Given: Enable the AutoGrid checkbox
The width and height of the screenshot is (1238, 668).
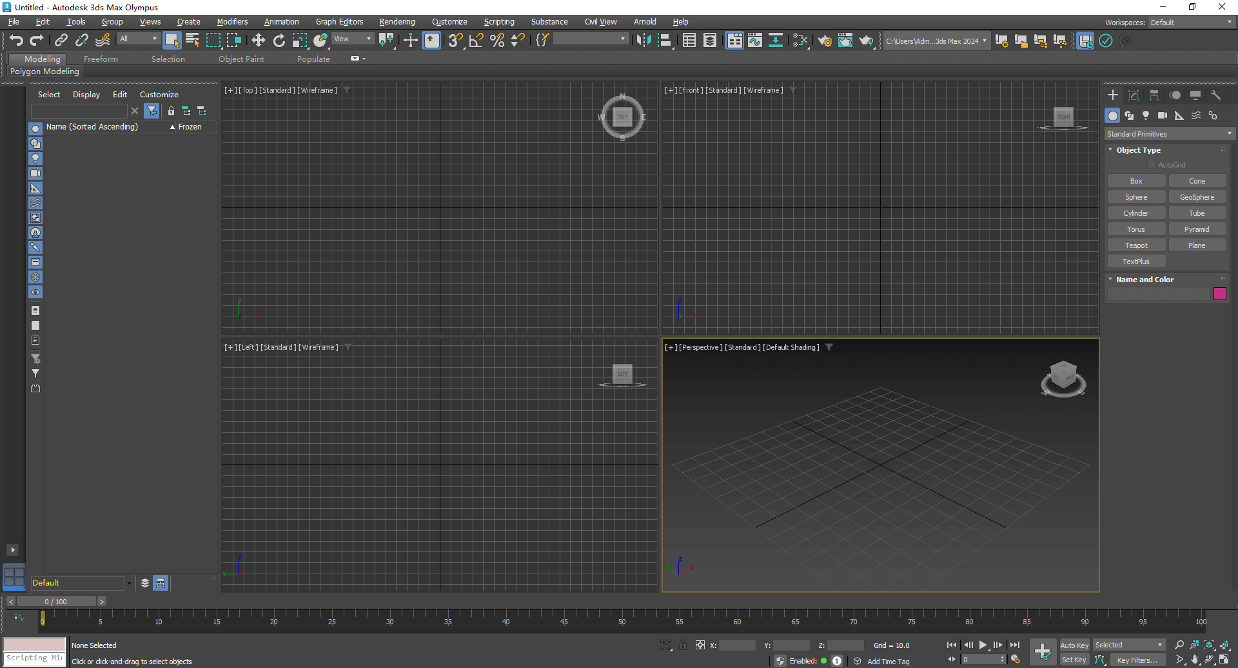Looking at the screenshot, I should point(1151,164).
